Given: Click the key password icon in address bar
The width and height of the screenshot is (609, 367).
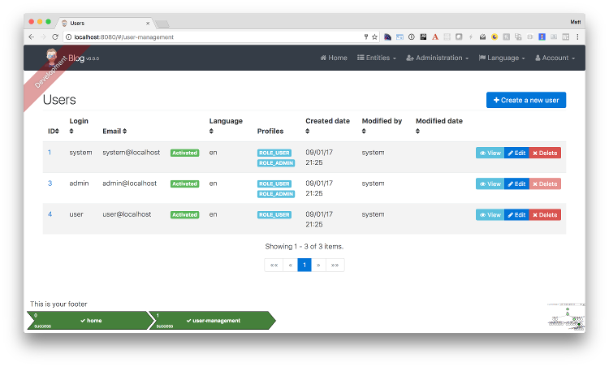Looking at the screenshot, I should [x=366, y=37].
